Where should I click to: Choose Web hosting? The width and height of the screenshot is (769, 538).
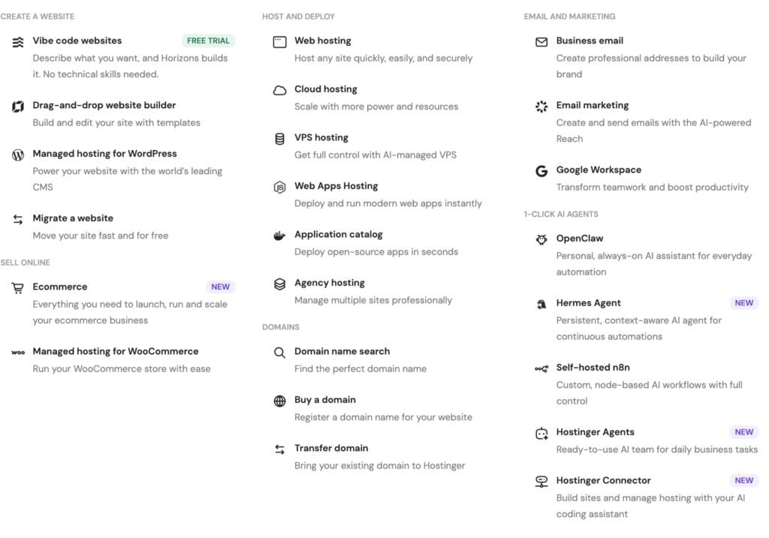(322, 41)
